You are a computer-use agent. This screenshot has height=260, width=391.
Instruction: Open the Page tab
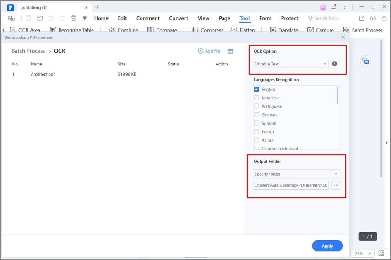(224, 18)
